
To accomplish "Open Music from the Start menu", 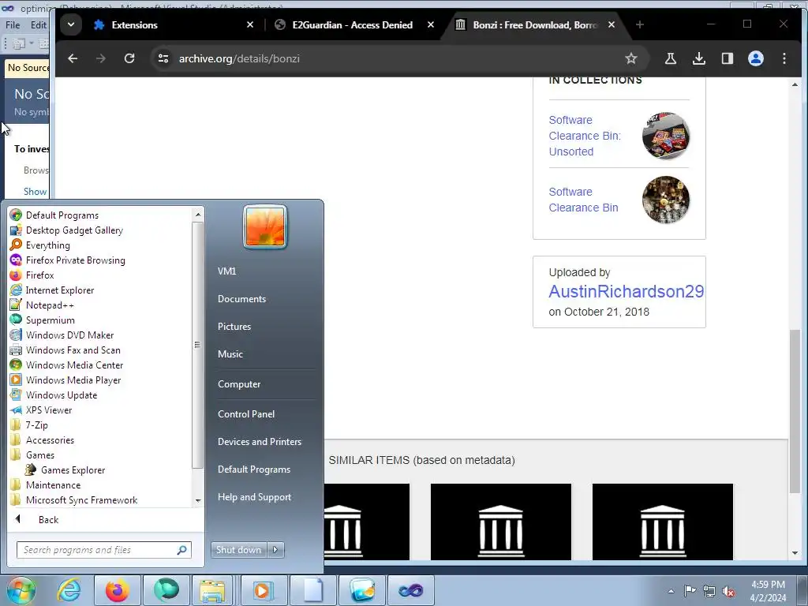I will tap(230, 354).
